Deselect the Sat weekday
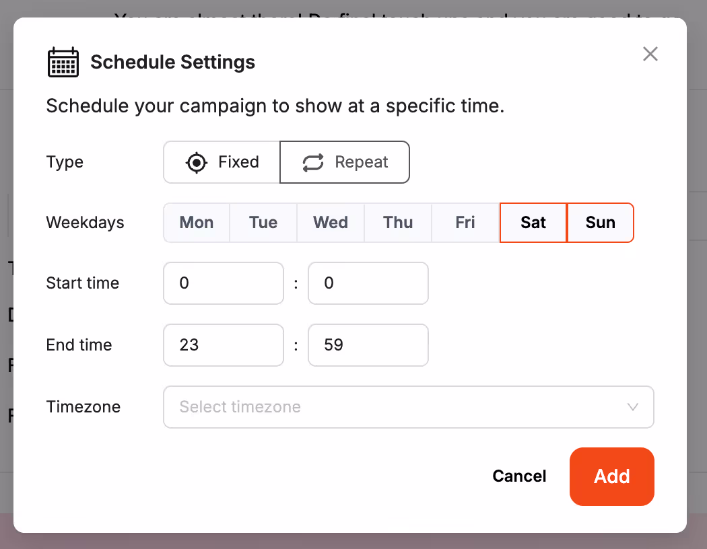 [533, 223]
